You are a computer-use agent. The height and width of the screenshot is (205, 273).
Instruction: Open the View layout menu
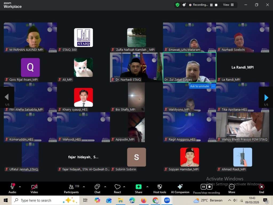click(x=228, y=5)
